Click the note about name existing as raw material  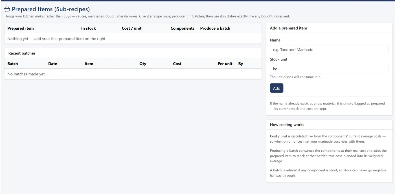coord(327,106)
